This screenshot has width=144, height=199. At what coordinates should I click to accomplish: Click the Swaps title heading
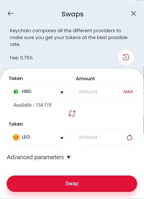tap(73, 14)
